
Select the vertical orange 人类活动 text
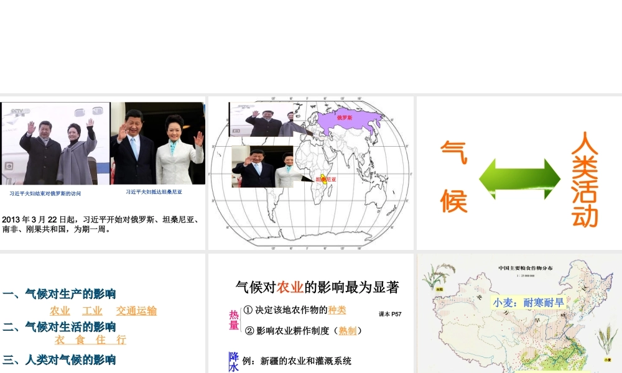(585, 179)
